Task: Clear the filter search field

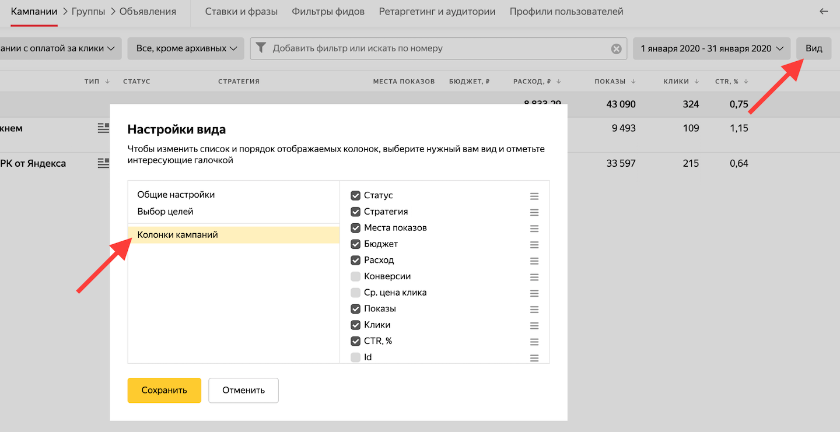Action: point(616,49)
